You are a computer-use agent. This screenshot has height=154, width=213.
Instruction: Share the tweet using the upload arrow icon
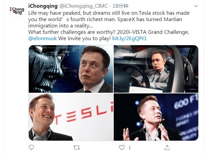(x=167, y=147)
